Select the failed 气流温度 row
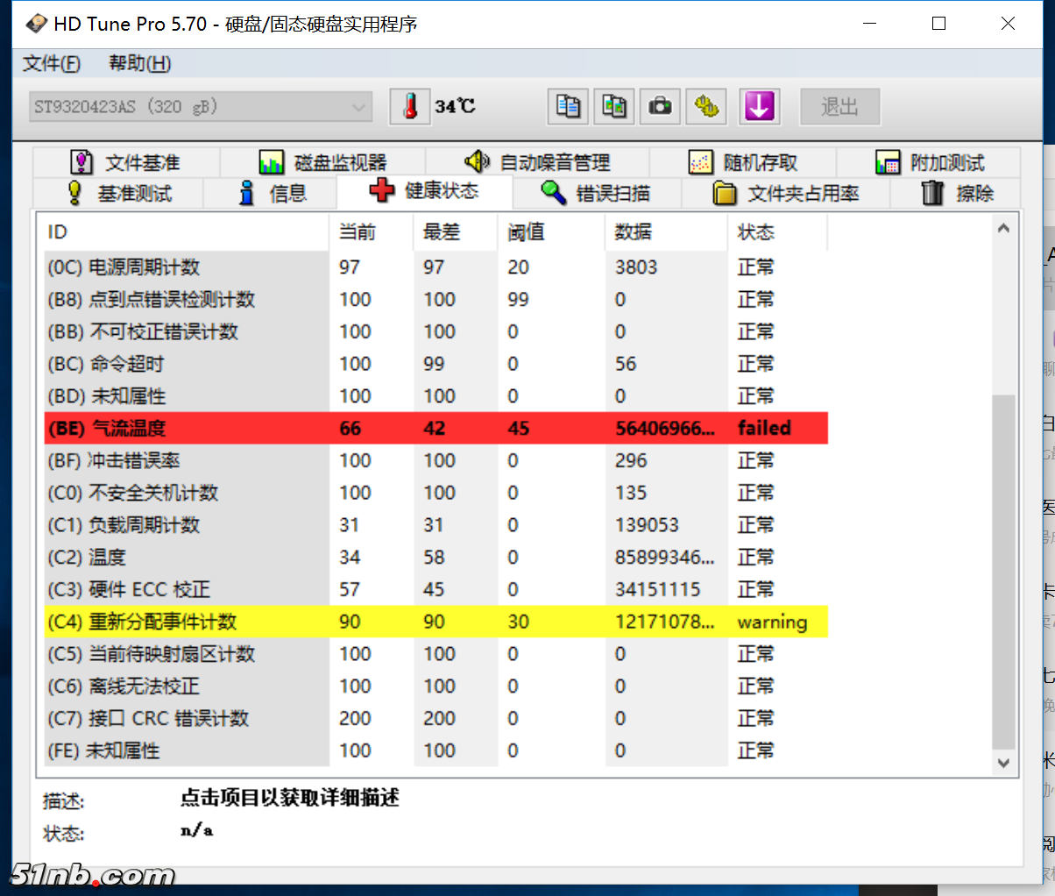This screenshot has width=1055, height=896. (350, 428)
